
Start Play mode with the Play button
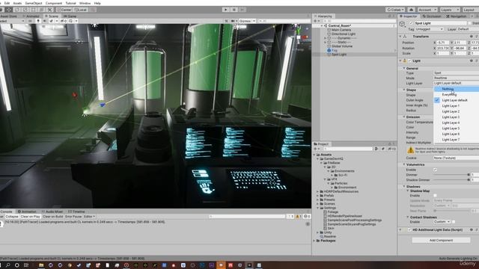(226, 10)
